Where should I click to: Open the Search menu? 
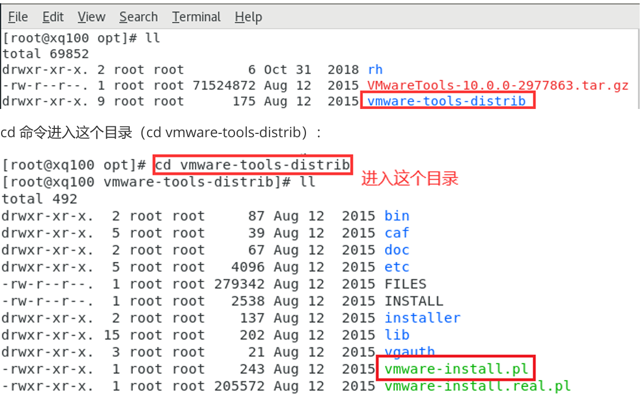[x=138, y=17]
